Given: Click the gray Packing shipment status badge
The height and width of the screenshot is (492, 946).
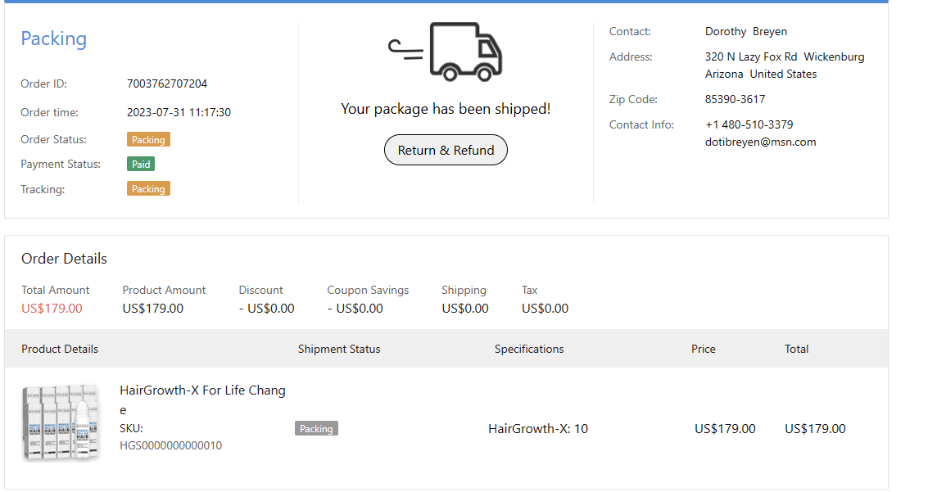Looking at the screenshot, I should click(x=316, y=428).
